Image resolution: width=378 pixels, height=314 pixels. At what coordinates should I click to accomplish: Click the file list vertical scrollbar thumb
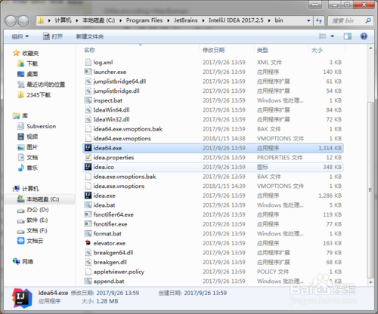click(370, 189)
